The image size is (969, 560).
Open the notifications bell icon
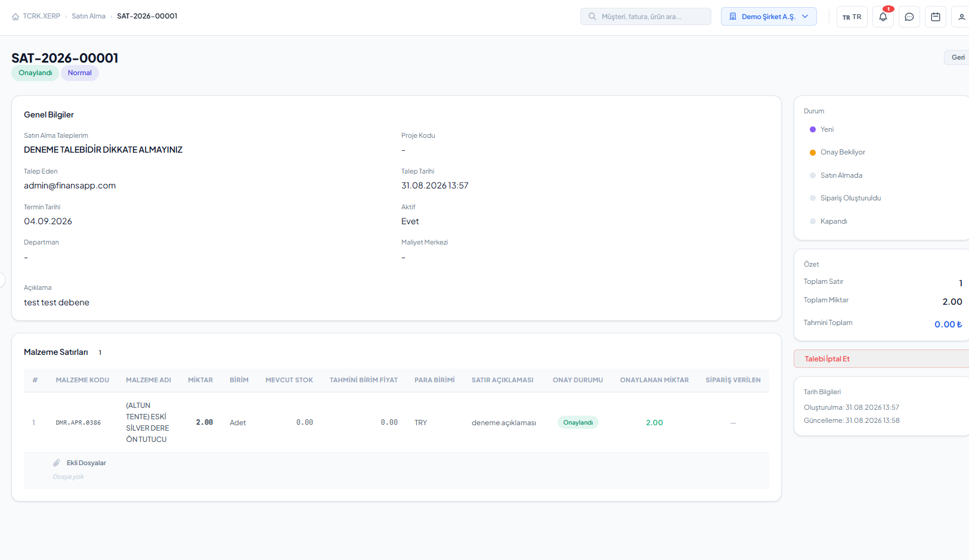(x=883, y=17)
